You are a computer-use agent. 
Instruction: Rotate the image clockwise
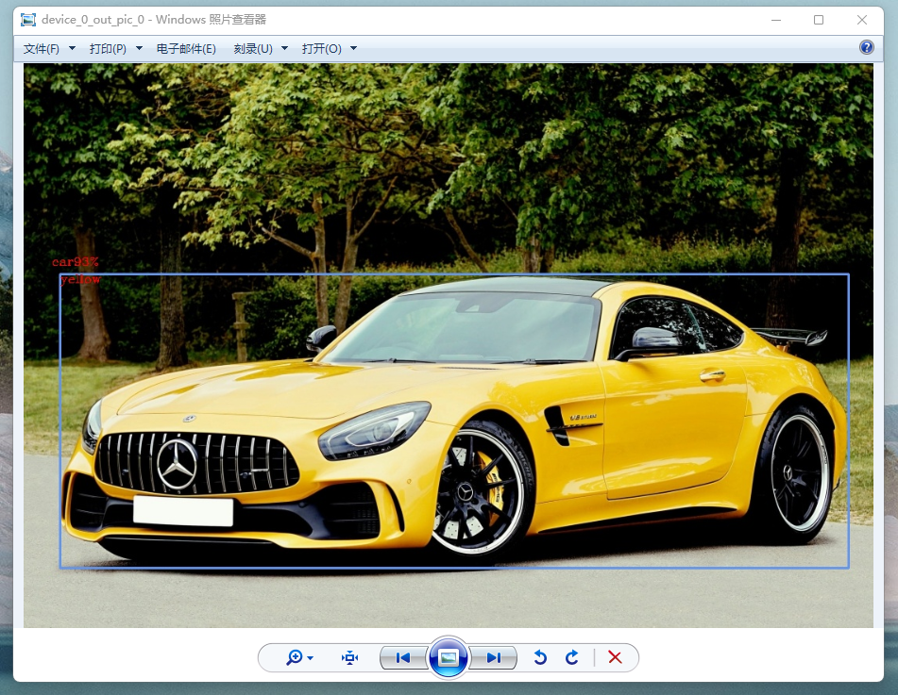pyautogui.click(x=571, y=658)
